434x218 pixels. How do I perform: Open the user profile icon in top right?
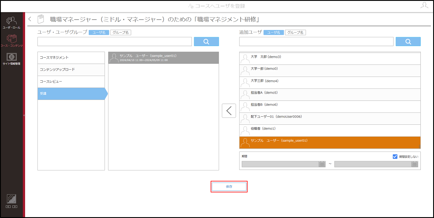coord(424,5)
